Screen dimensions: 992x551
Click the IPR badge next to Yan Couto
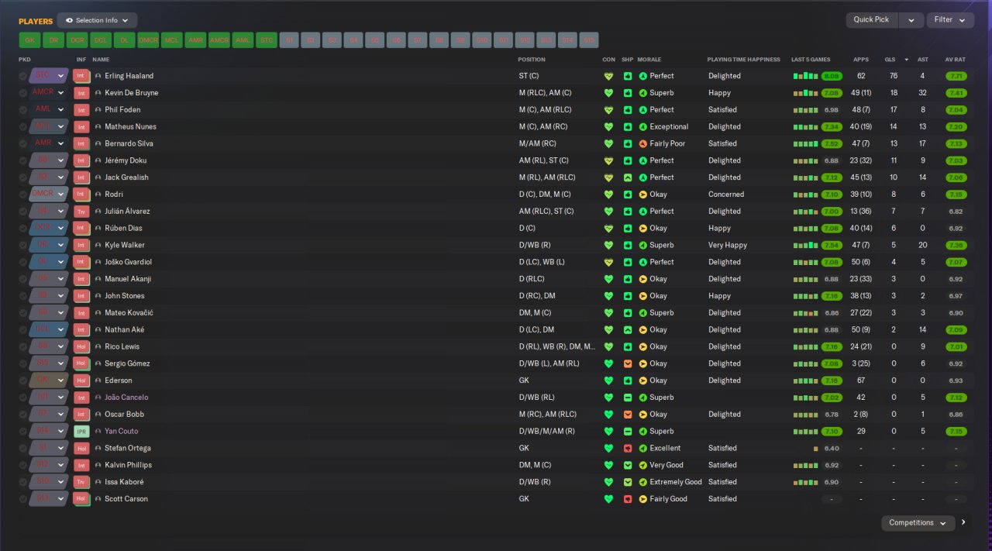click(81, 432)
